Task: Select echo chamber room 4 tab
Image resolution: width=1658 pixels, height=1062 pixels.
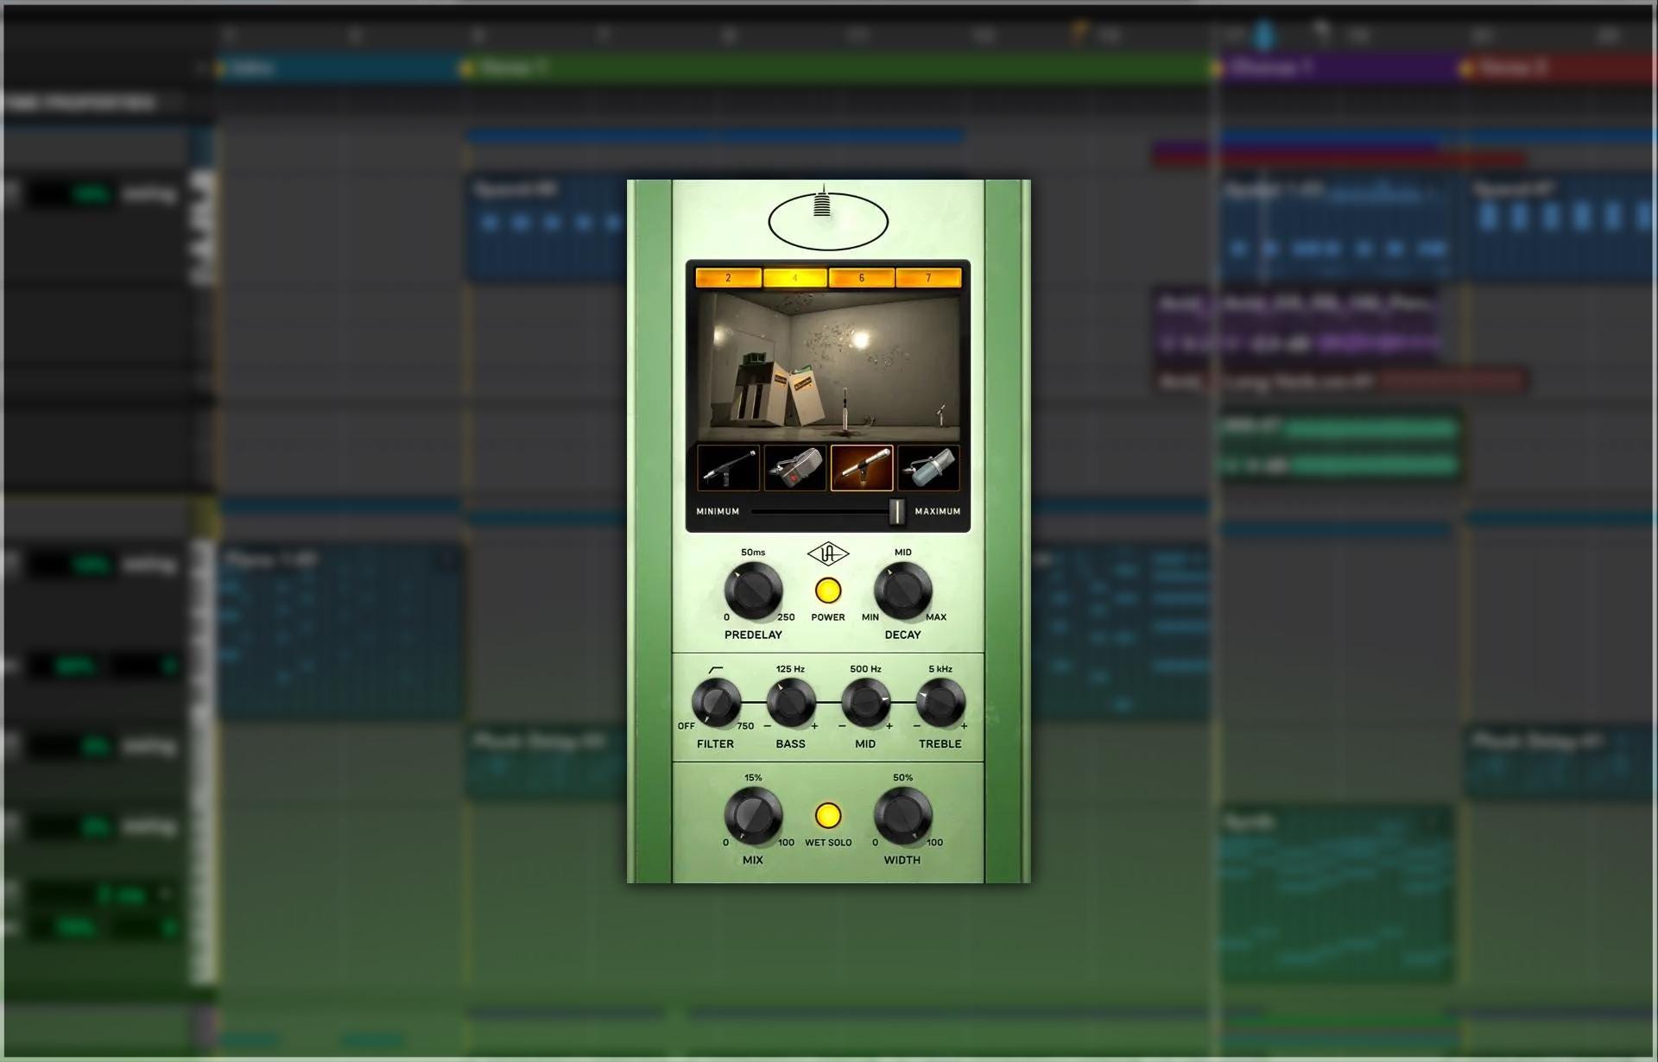Action: [794, 278]
